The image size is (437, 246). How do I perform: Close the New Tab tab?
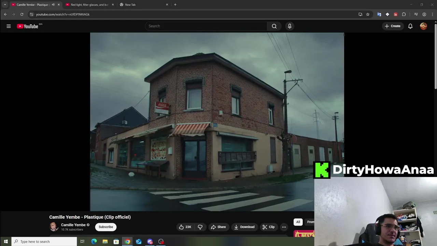point(167,5)
